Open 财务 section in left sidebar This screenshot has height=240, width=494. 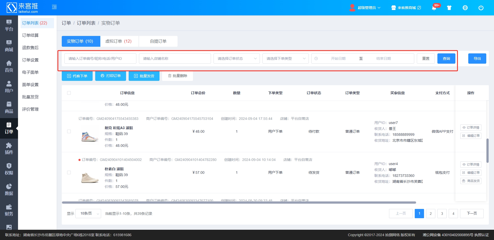pos(9,210)
